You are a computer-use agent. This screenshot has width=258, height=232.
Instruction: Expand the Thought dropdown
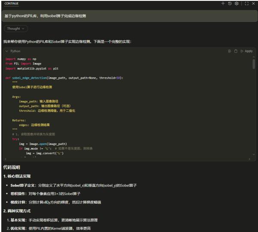(x=16, y=29)
